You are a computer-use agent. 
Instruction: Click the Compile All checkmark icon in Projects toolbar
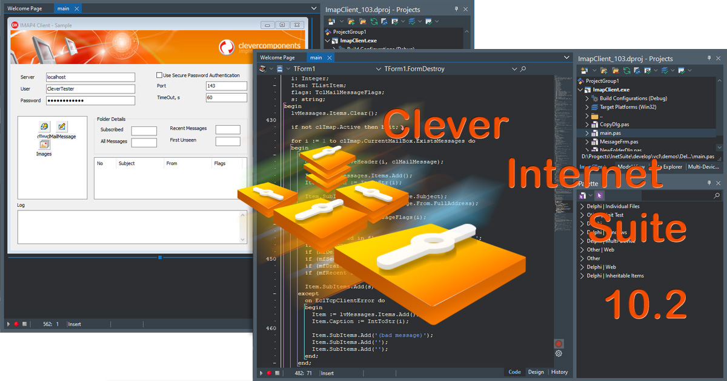[x=665, y=70]
